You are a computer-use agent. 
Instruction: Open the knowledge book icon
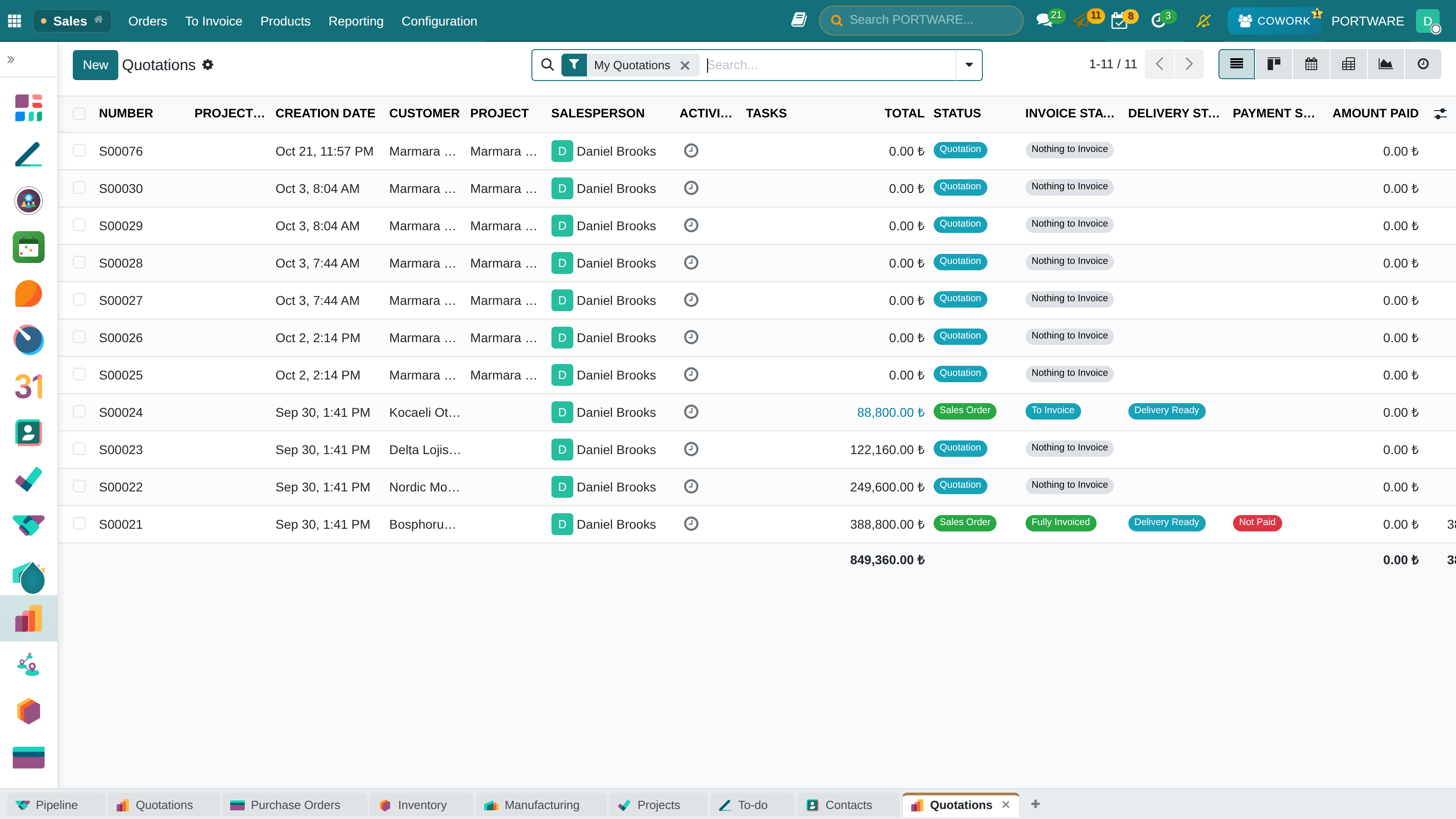click(x=799, y=20)
